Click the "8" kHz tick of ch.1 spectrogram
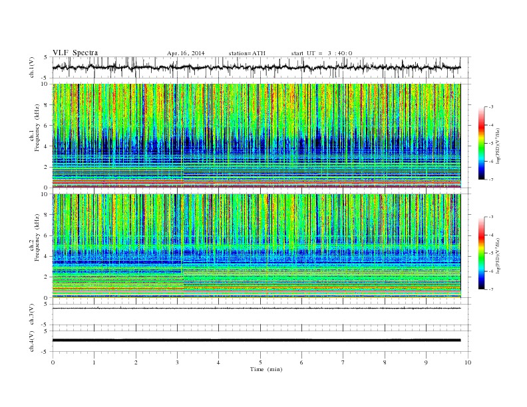This screenshot has height=407, width=527. tap(46, 105)
